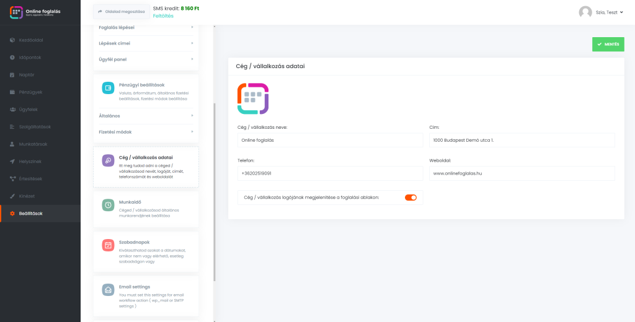Click the Szabadnapok calendar icon
The image size is (635, 322).
[108, 245]
